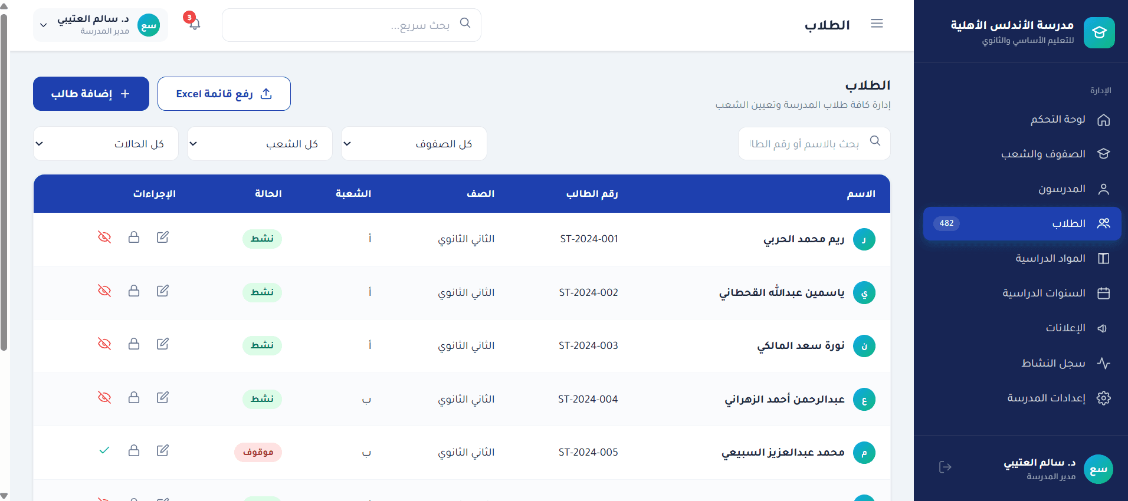Click lock icon for نورة سعد المالكي

[x=134, y=344]
